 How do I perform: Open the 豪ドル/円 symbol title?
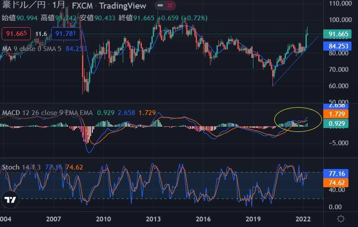coord(24,5)
